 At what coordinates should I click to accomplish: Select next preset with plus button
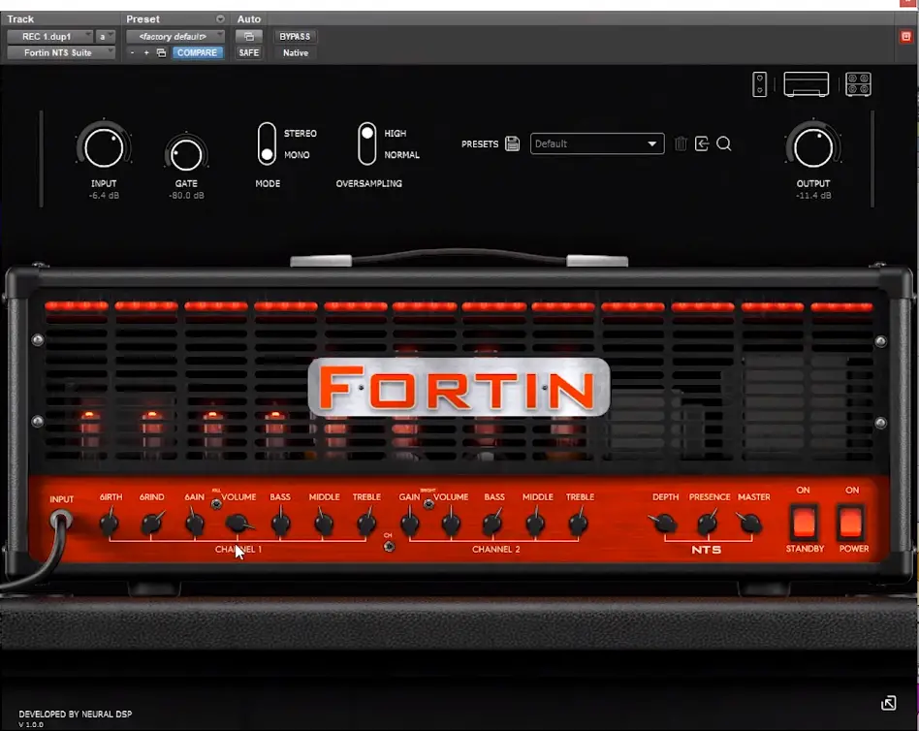[146, 52]
